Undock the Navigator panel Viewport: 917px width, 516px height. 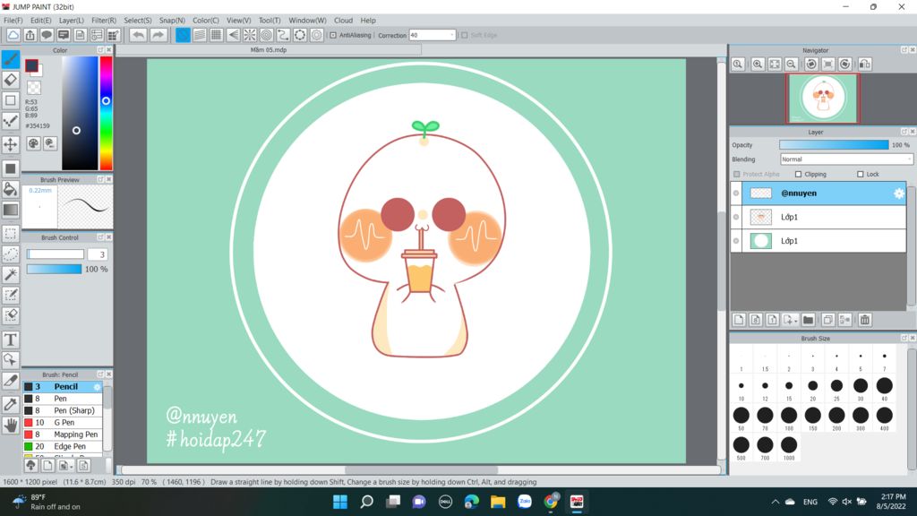click(x=904, y=50)
